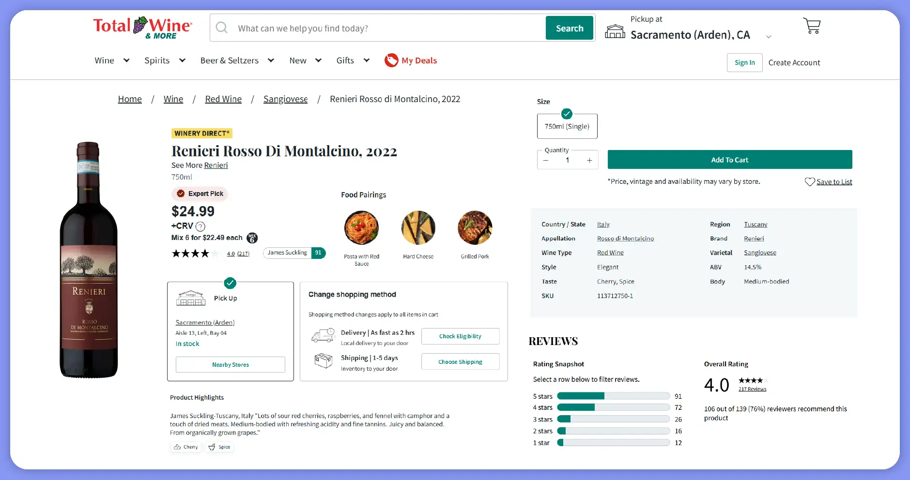Add the wine to cart

[x=729, y=160]
